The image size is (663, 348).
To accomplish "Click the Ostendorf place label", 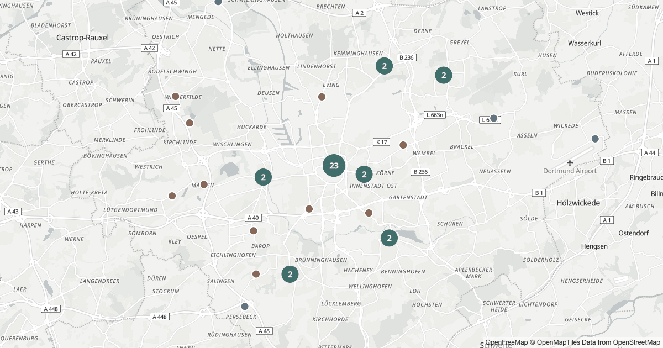I will (x=633, y=233).
